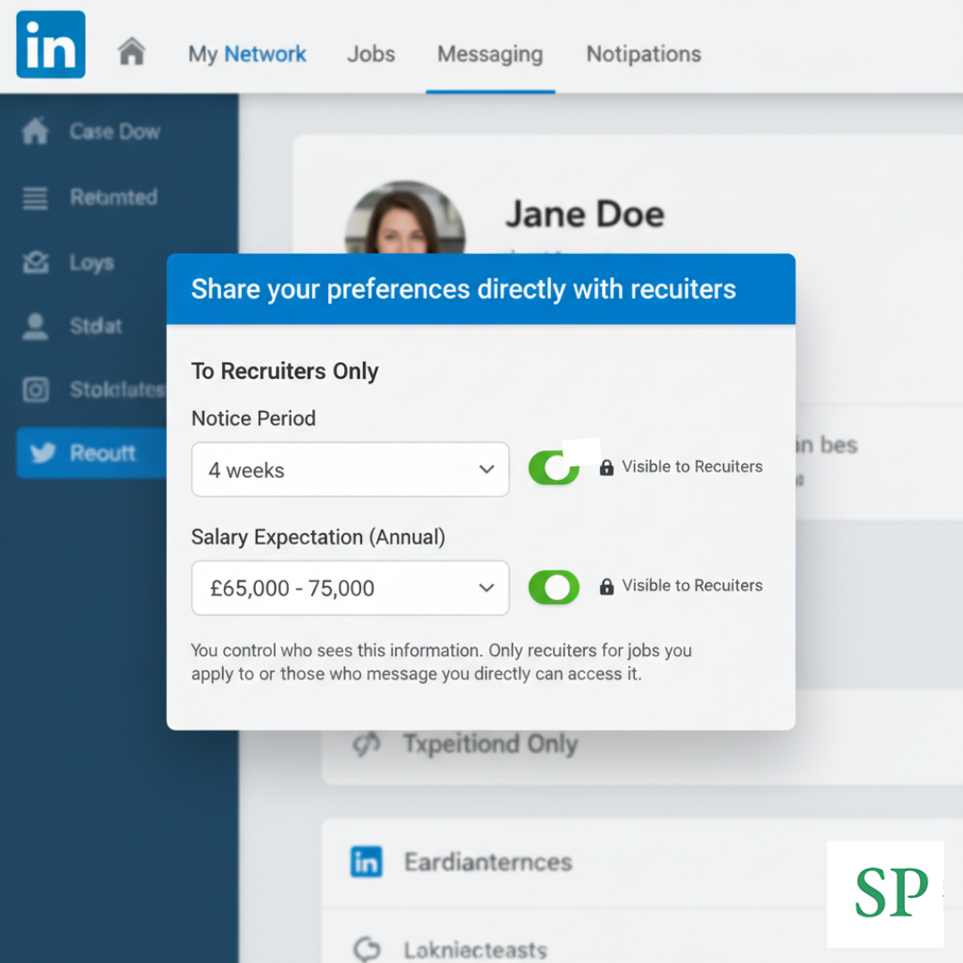Viewport: 963px width, 963px height.
Task: Click the LinkedIn icon next to Eardianternces
Action: tap(366, 862)
